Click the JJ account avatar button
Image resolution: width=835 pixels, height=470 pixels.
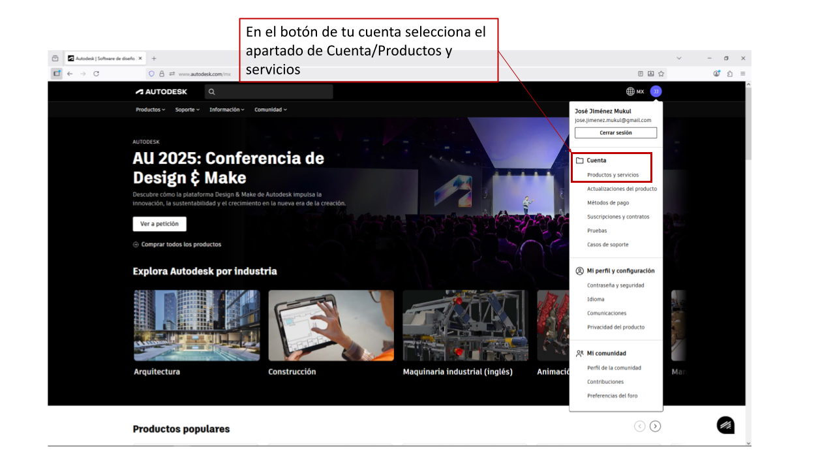[x=656, y=91]
